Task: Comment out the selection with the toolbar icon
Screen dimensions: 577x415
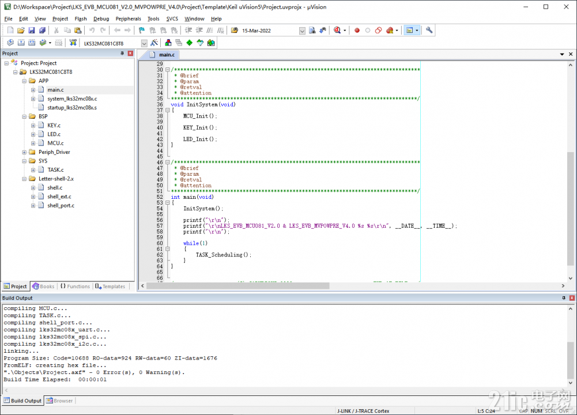Action: [210, 31]
